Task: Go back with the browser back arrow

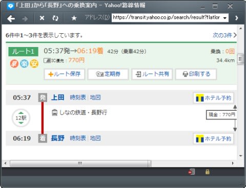Action: click(11, 18)
